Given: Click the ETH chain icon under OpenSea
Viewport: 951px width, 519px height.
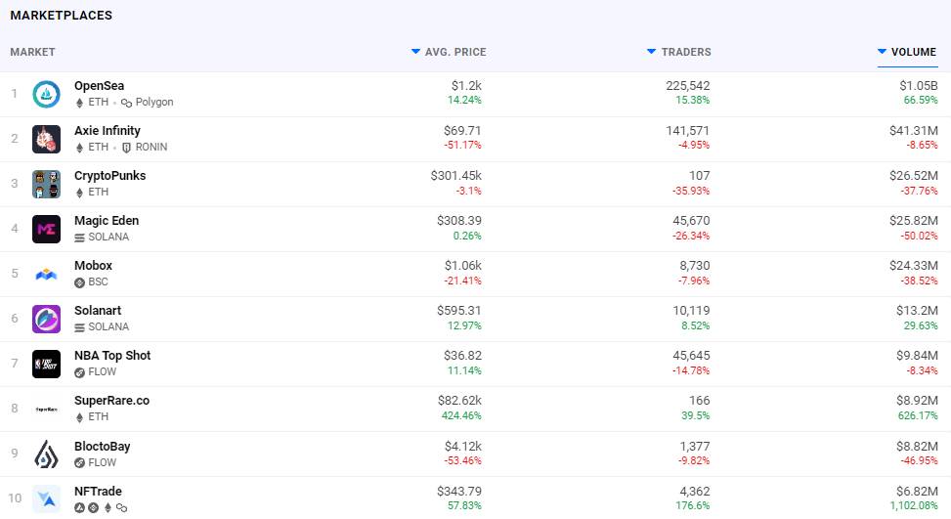Looking at the screenshot, I should [79, 103].
